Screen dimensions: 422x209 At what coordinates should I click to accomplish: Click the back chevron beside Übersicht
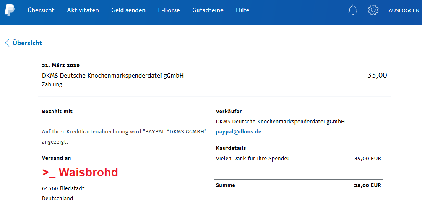(7, 43)
